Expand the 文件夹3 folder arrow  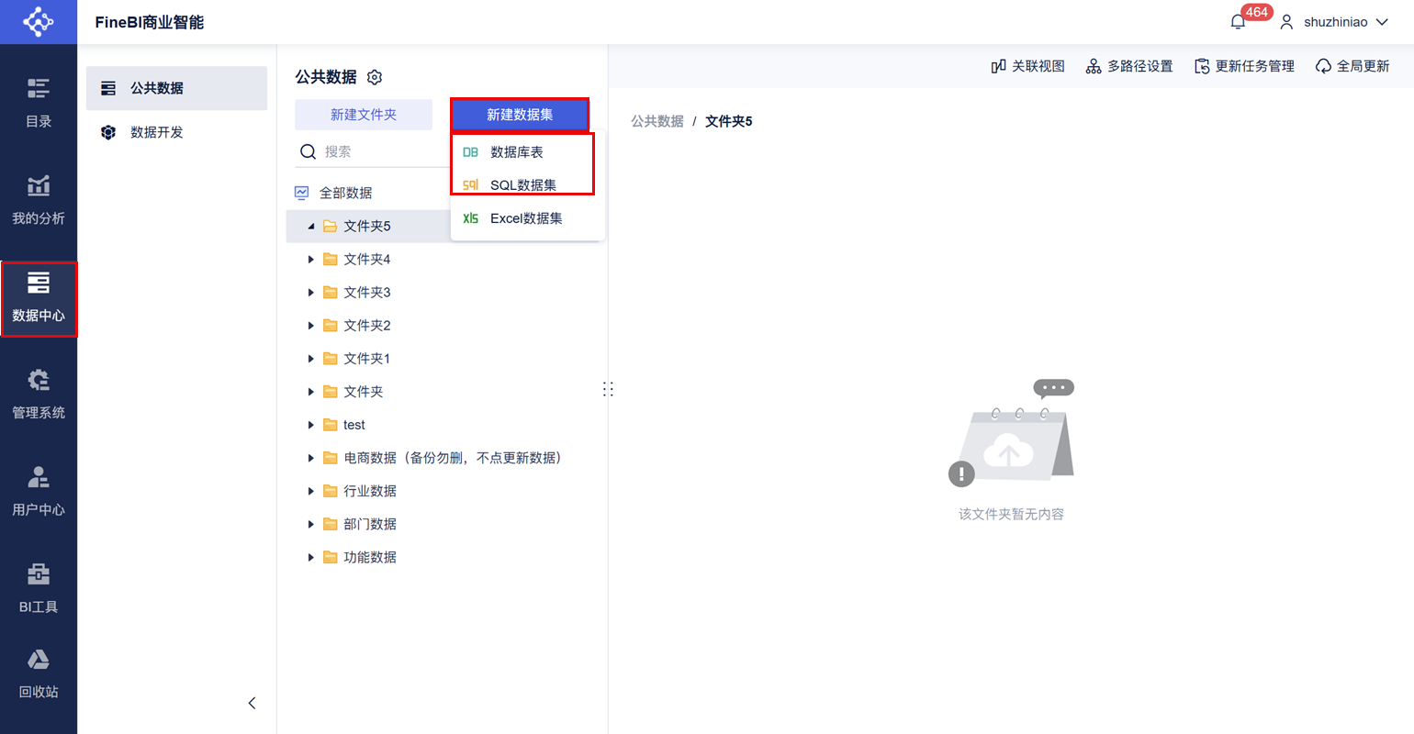pyautogui.click(x=310, y=293)
